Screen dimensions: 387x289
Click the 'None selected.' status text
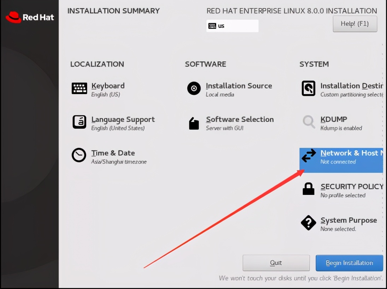pyautogui.click(x=338, y=229)
